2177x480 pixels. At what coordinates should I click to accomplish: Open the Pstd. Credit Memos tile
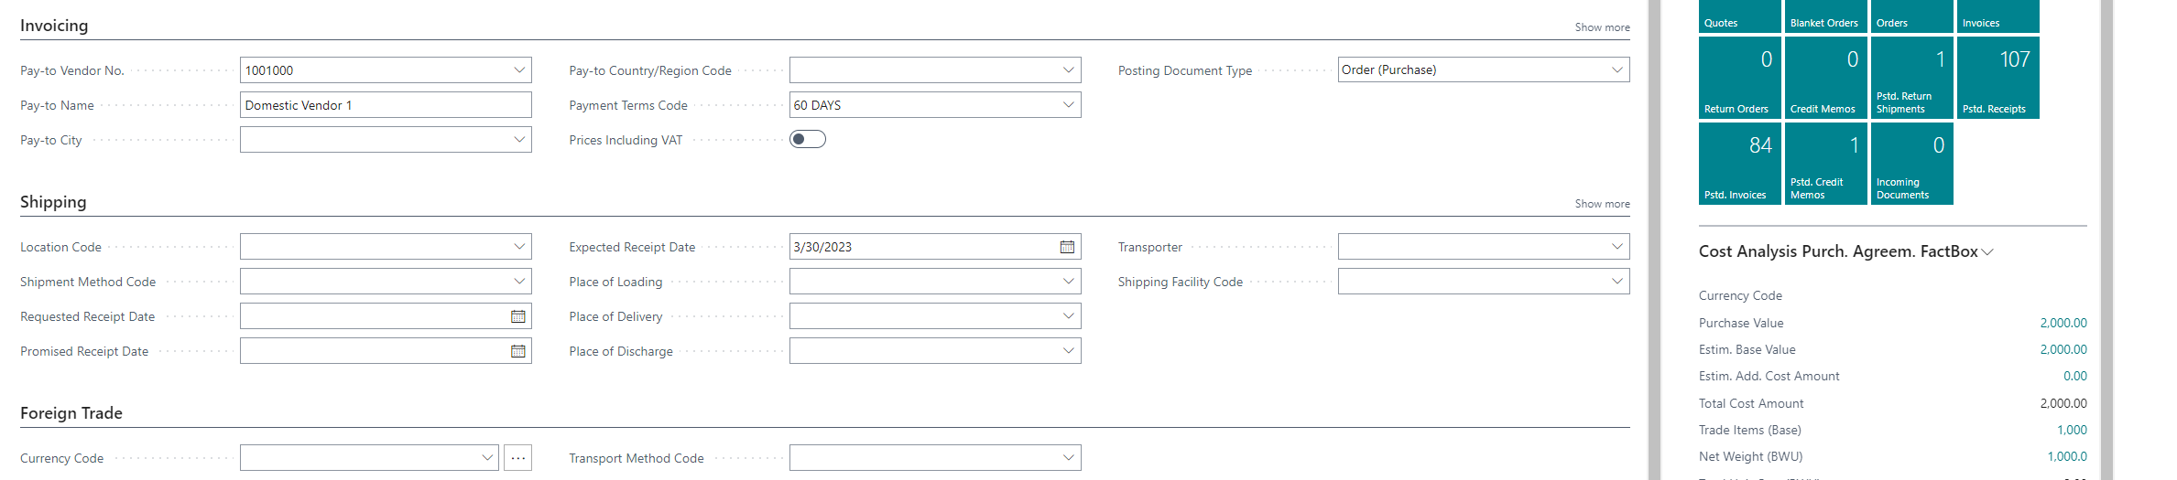(1825, 164)
